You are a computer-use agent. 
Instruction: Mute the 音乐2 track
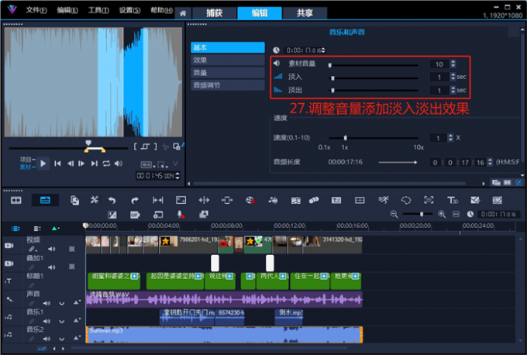coord(46,339)
